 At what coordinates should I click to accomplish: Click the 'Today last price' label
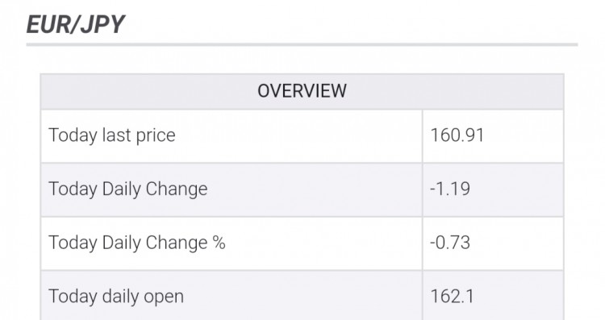coord(112,135)
